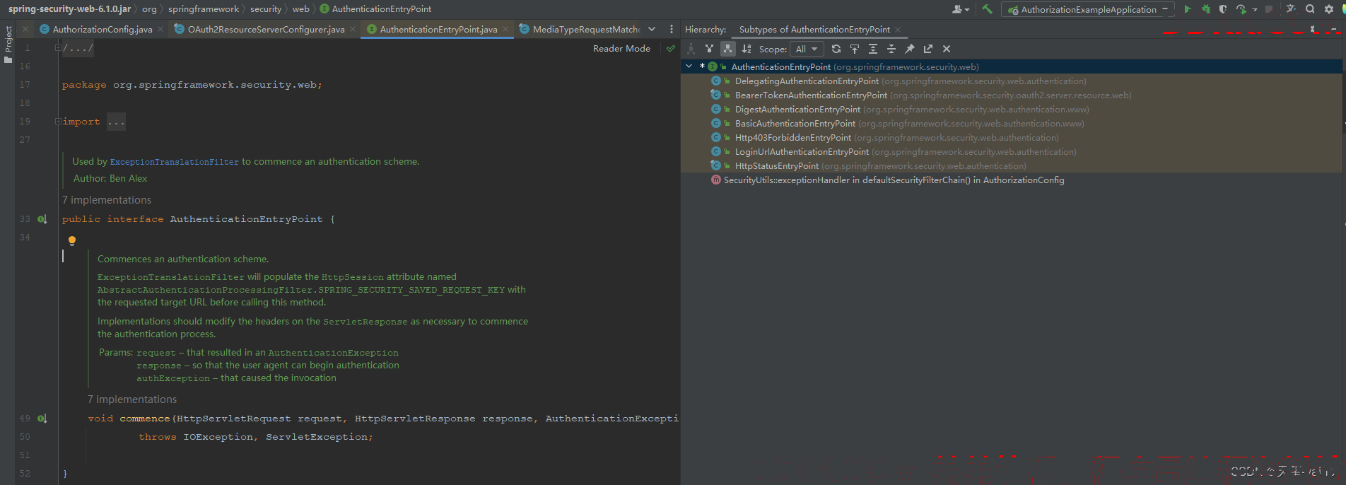The height and width of the screenshot is (485, 1346).
Task: Toggle subtypes hierarchy view icon
Action: pos(727,49)
